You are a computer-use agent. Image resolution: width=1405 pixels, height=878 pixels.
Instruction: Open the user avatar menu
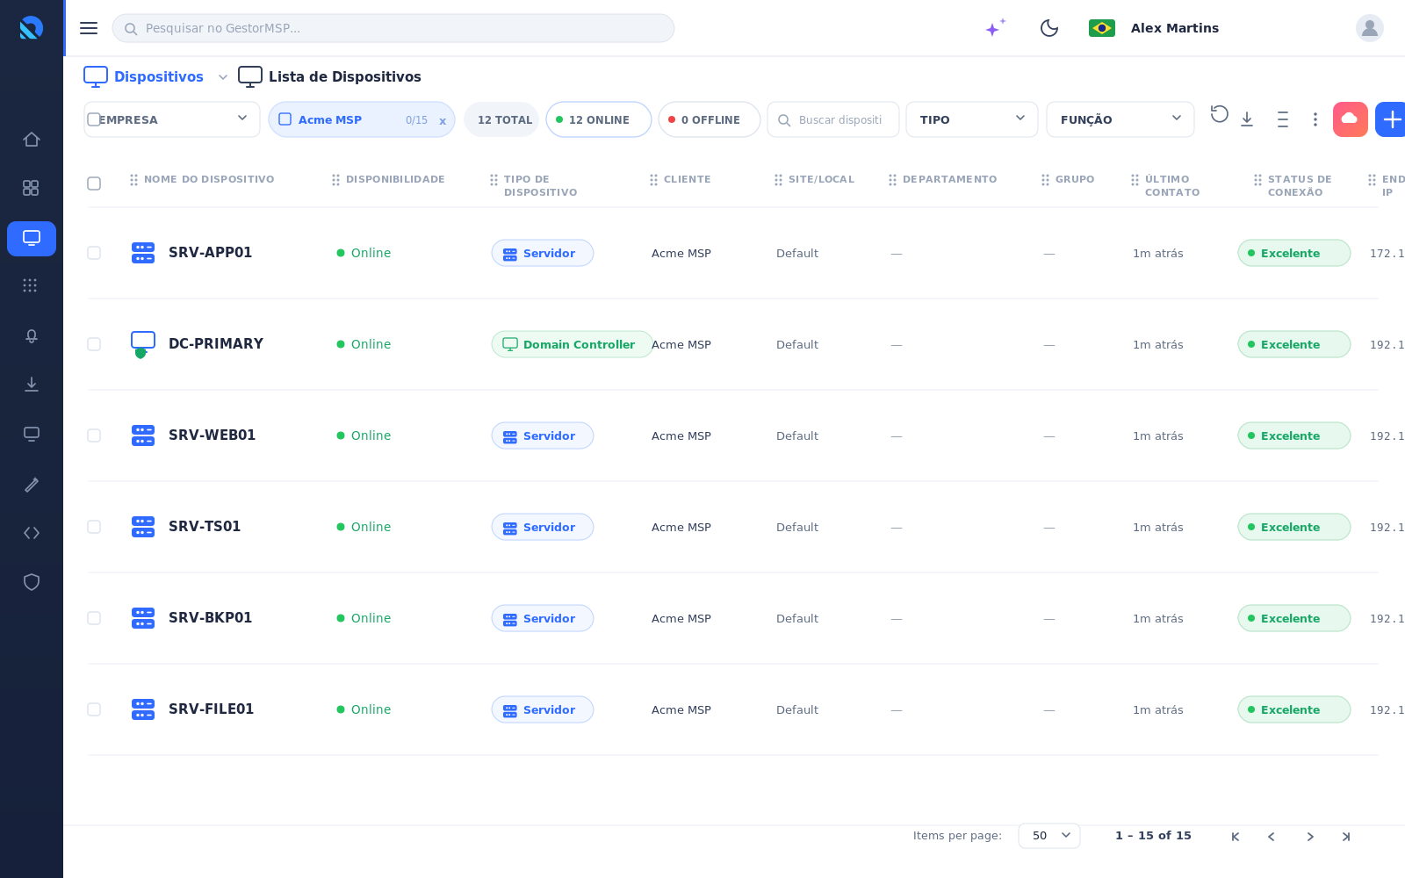coord(1370,28)
